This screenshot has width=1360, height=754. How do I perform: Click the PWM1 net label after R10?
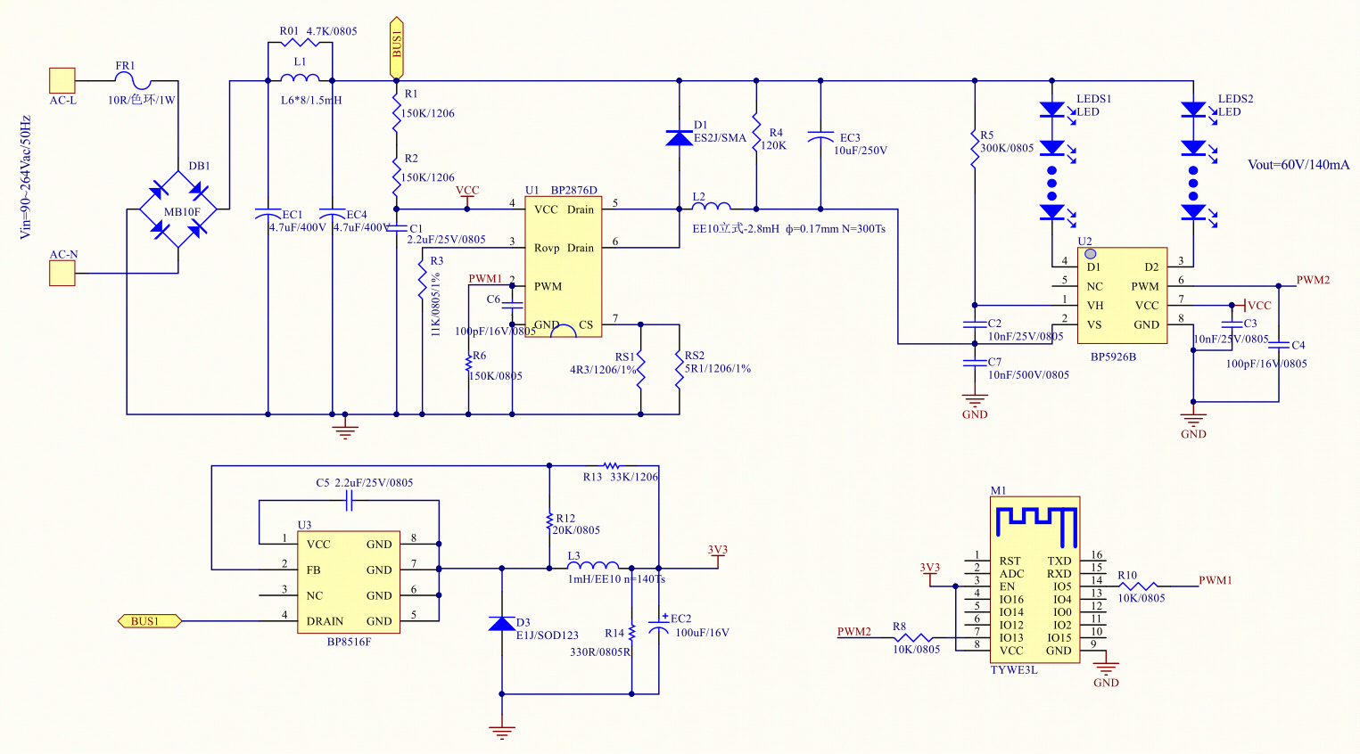click(1216, 580)
